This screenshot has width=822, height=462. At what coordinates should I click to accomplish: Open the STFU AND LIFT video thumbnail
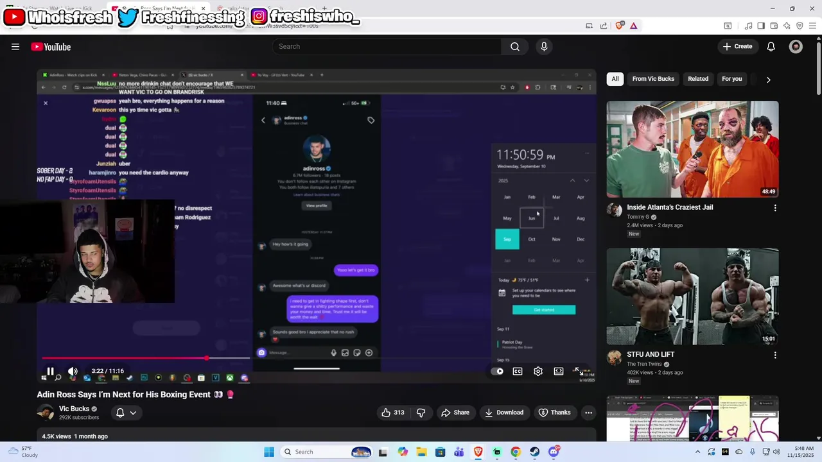click(692, 296)
